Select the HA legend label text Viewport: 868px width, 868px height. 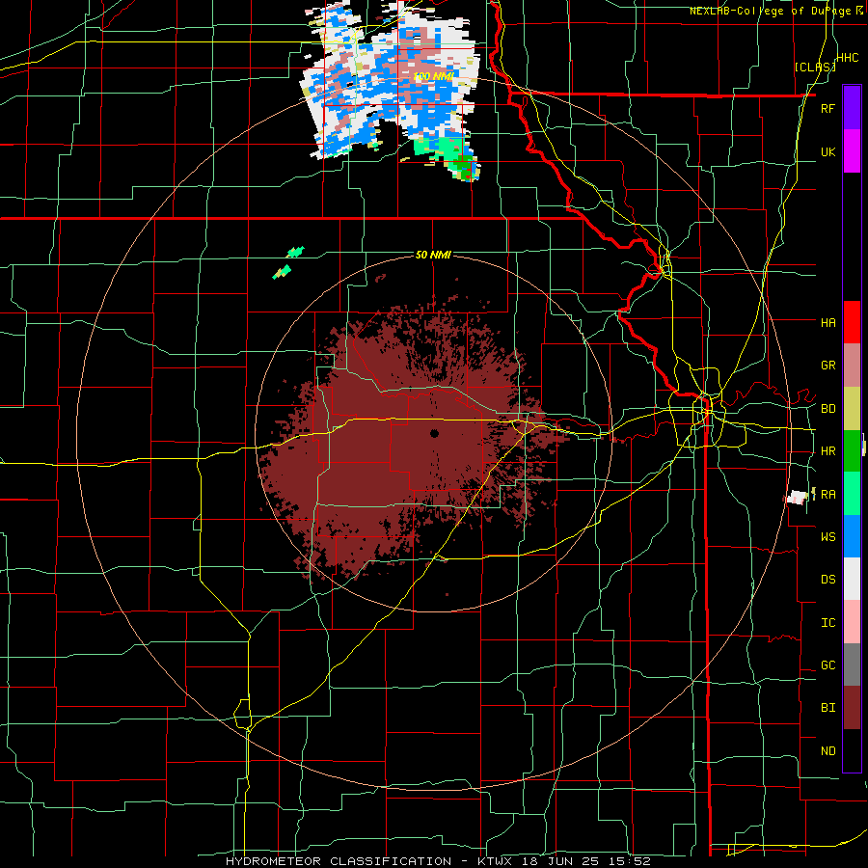pos(827,322)
